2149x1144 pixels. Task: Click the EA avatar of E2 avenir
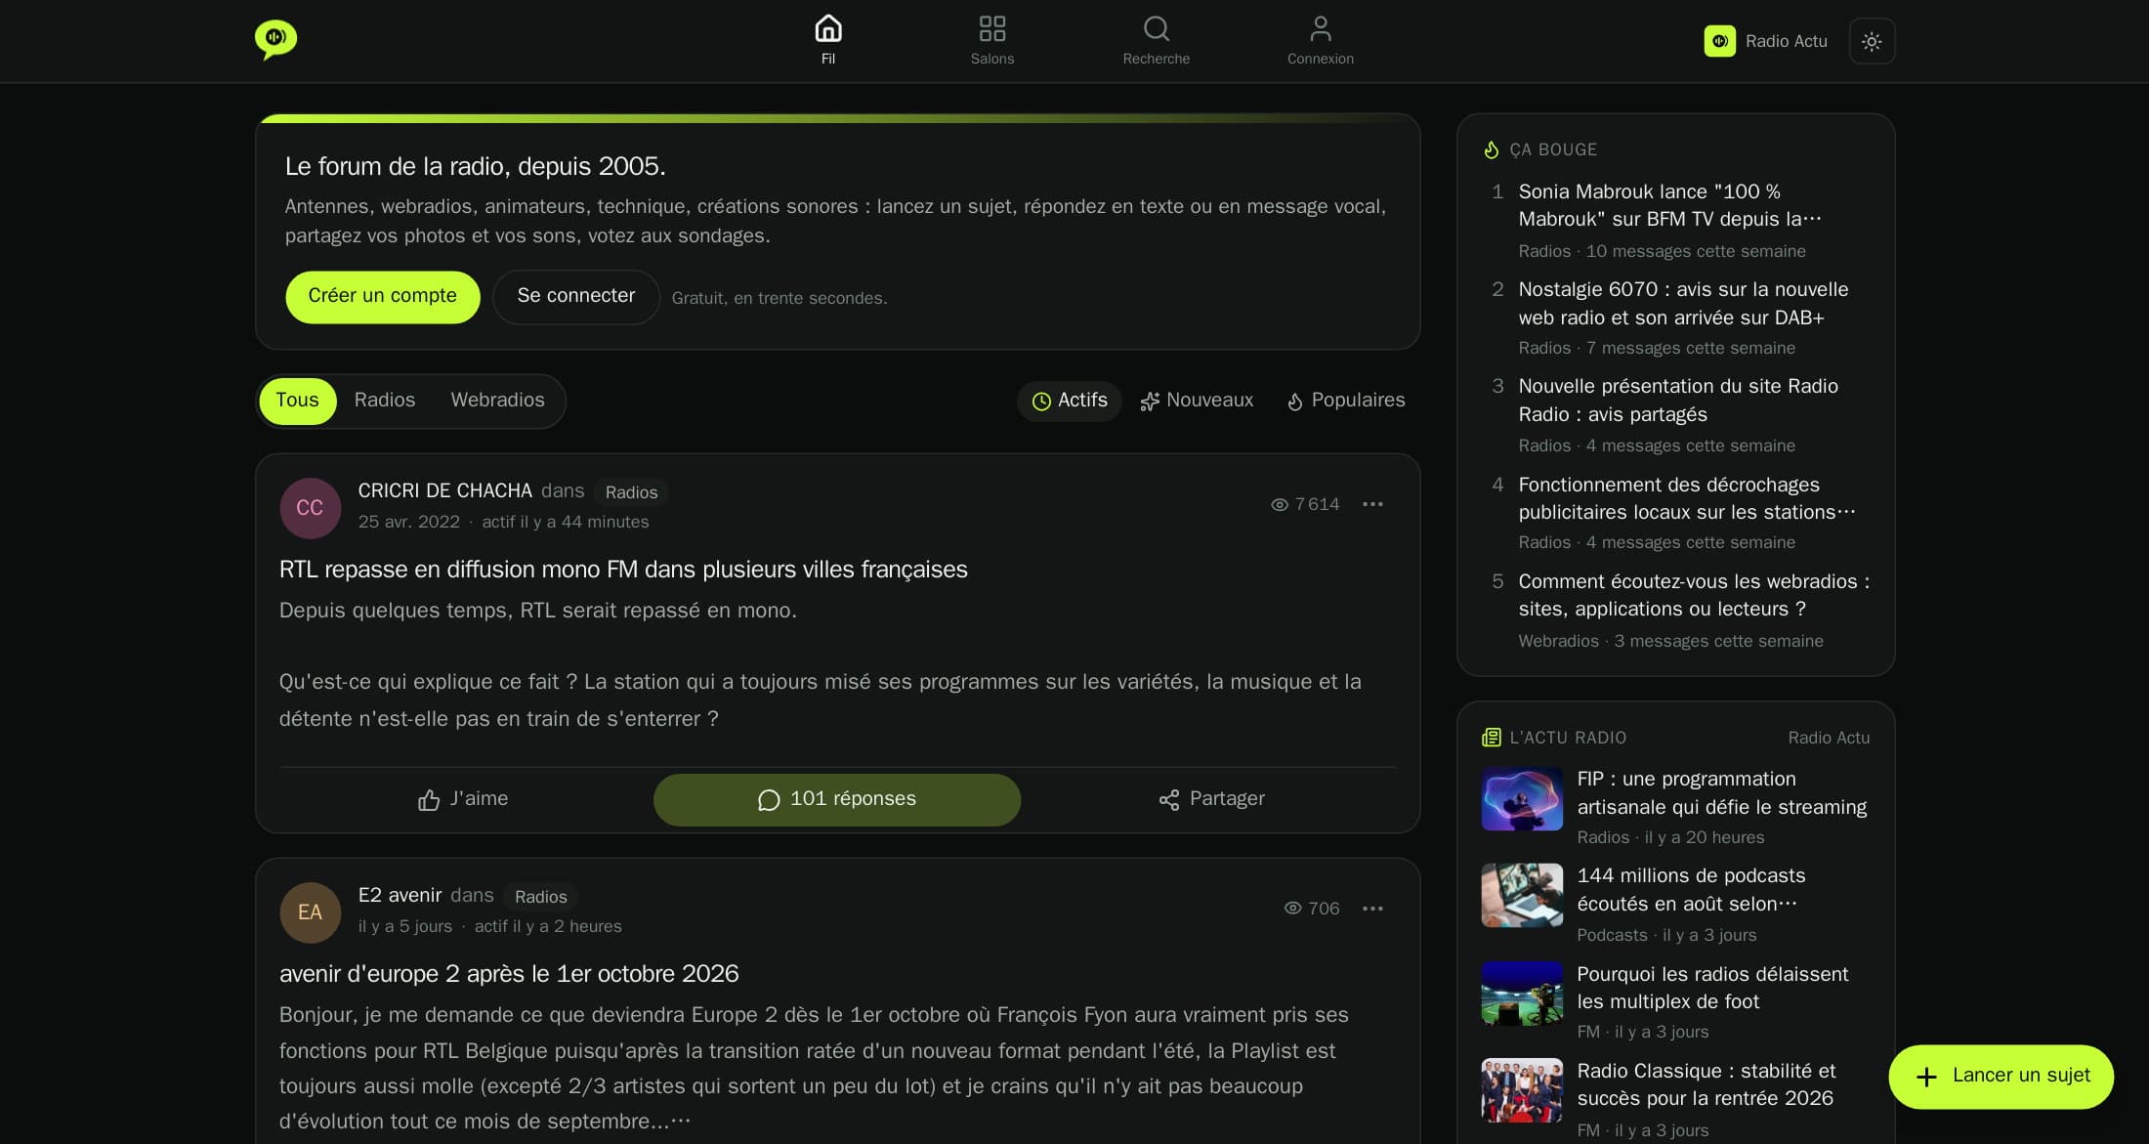click(310, 912)
